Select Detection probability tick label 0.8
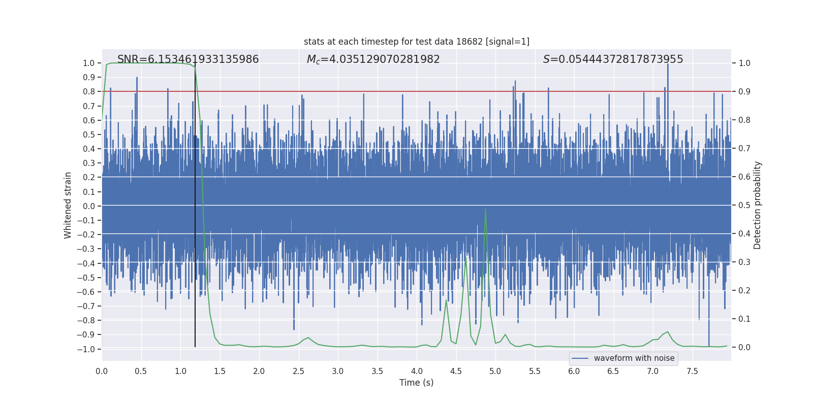The width and height of the screenshot is (813, 406). pos(744,120)
